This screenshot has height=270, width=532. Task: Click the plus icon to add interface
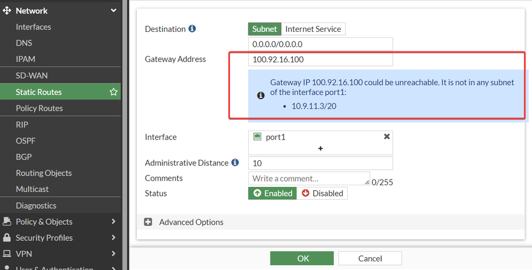(x=321, y=149)
